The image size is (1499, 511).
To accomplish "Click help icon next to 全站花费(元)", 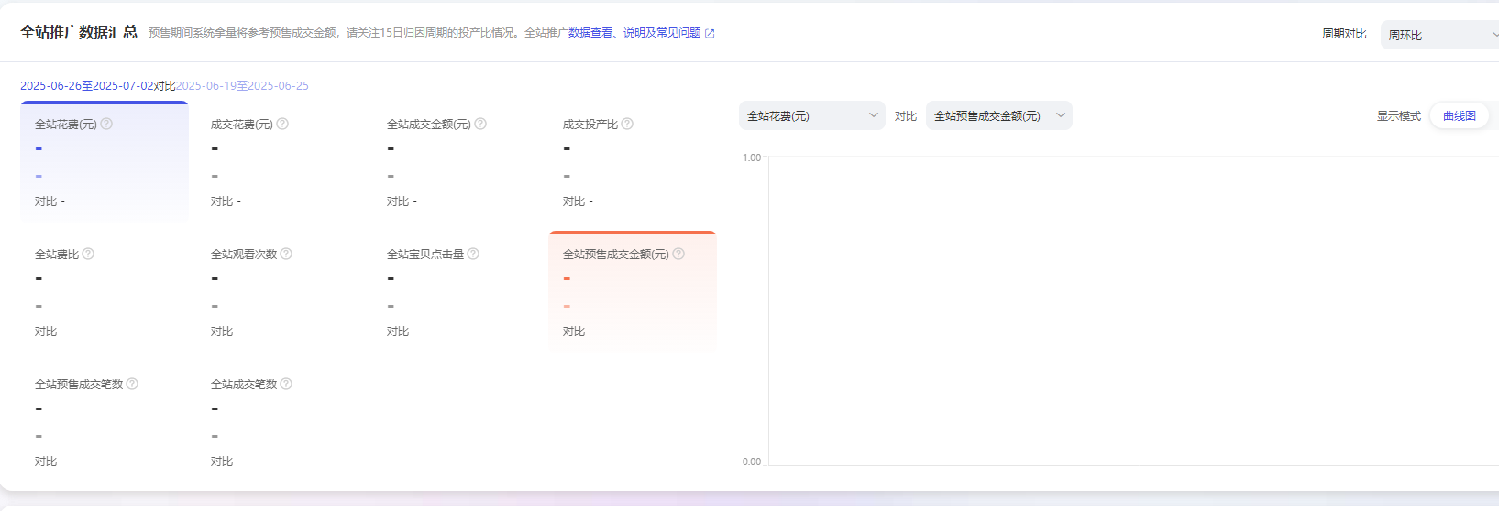I will [x=106, y=124].
